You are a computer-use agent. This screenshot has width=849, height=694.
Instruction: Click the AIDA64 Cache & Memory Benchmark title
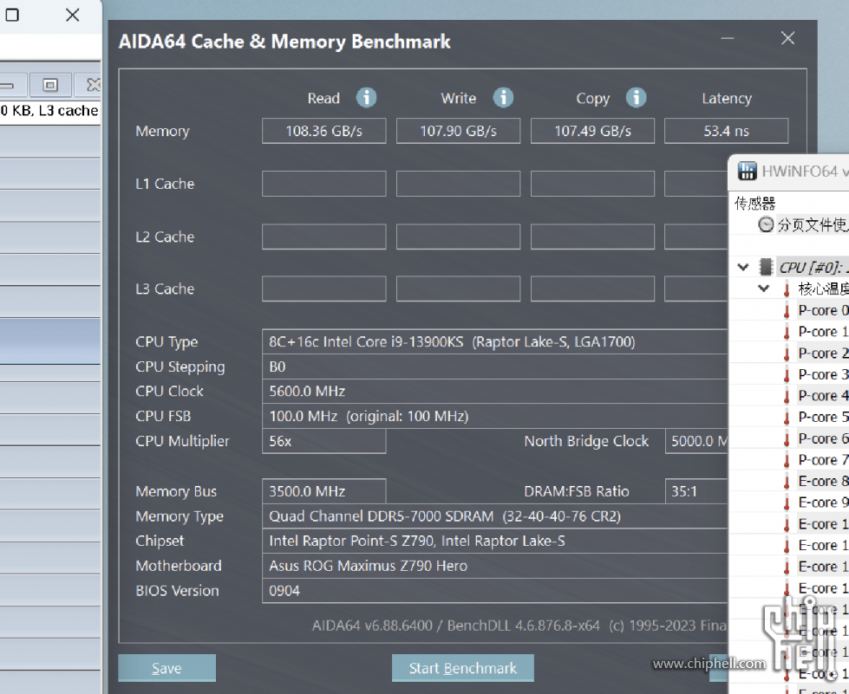tap(284, 42)
